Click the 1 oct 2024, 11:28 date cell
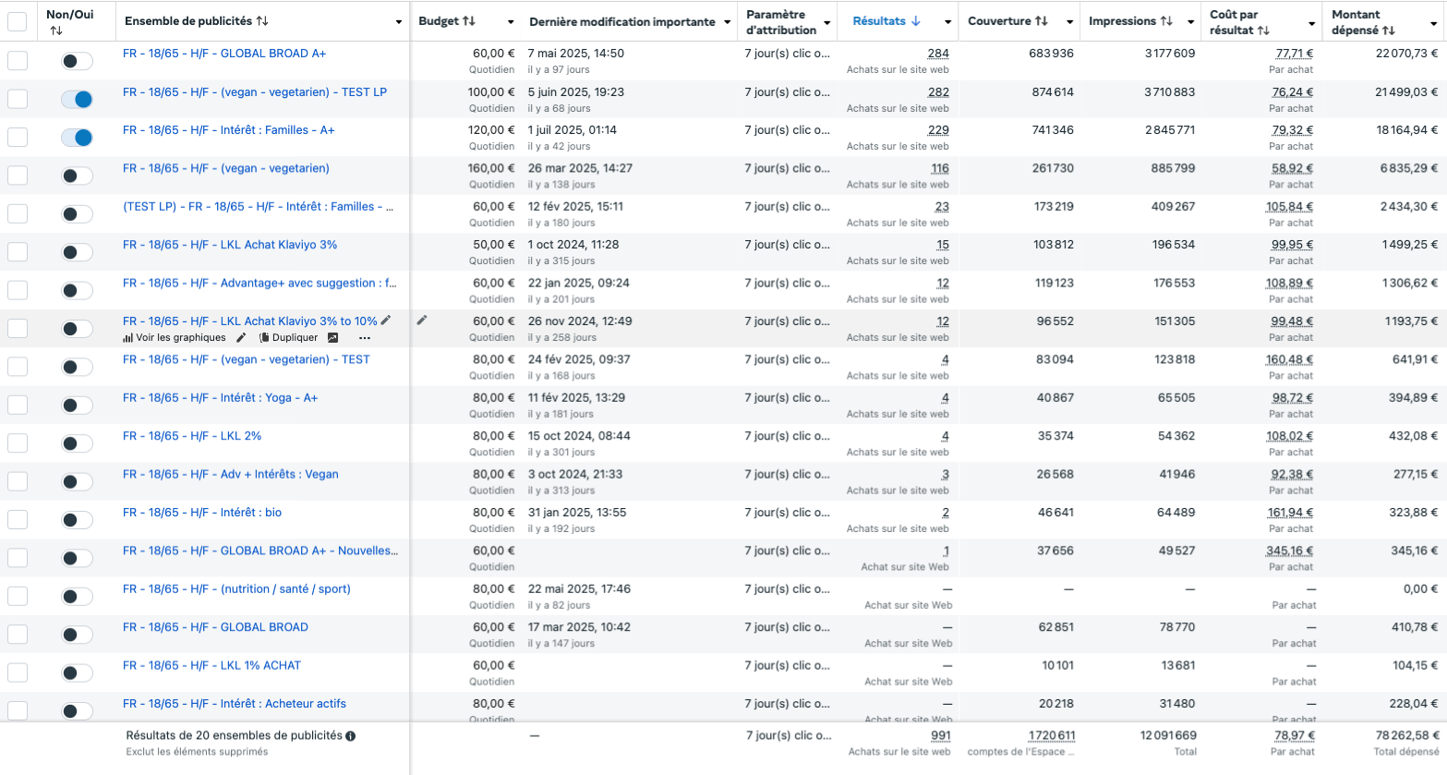The image size is (1447, 775). coord(573,245)
